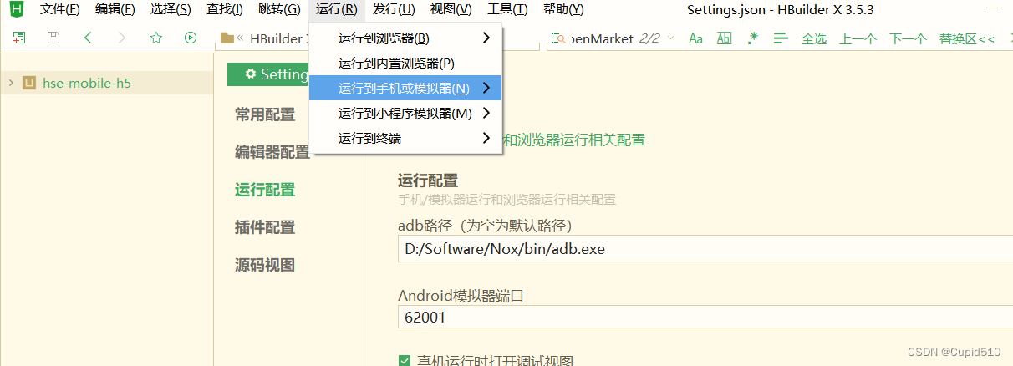Image resolution: width=1013 pixels, height=366 pixels.
Task: Click the 运行(R) menu
Action: point(337,10)
